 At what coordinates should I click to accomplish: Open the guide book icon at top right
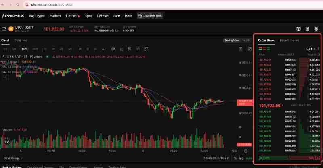click(x=298, y=29)
